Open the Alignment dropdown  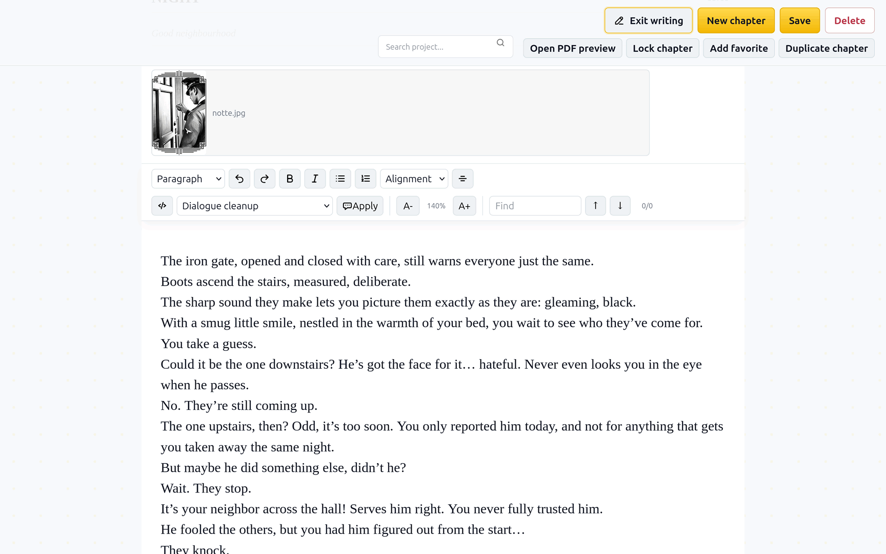(414, 179)
